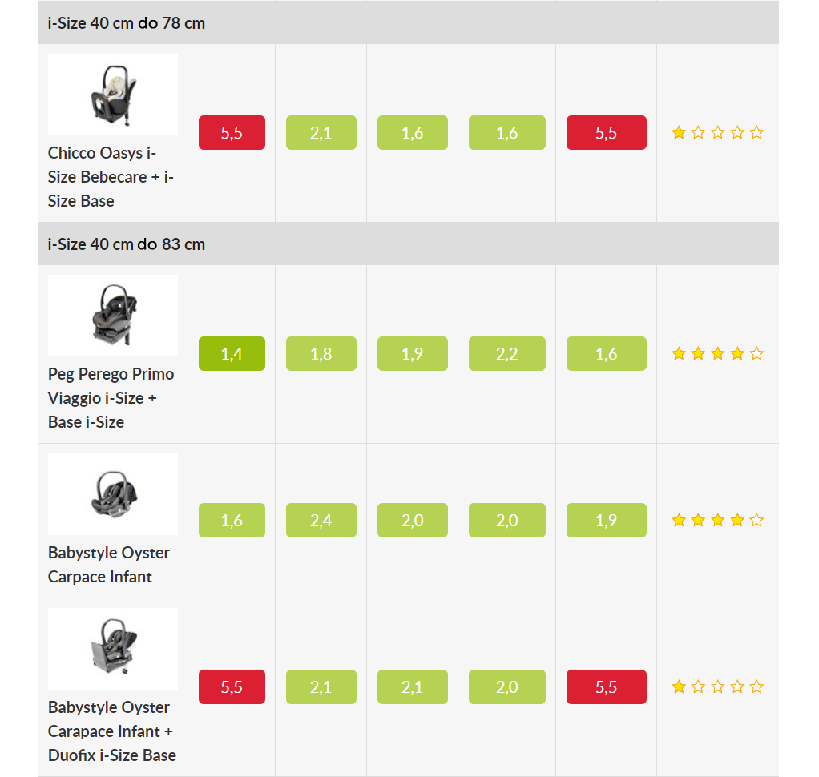
Task: Open the Chicco Oasys i-Size Bebecare name link
Action: 111,177
